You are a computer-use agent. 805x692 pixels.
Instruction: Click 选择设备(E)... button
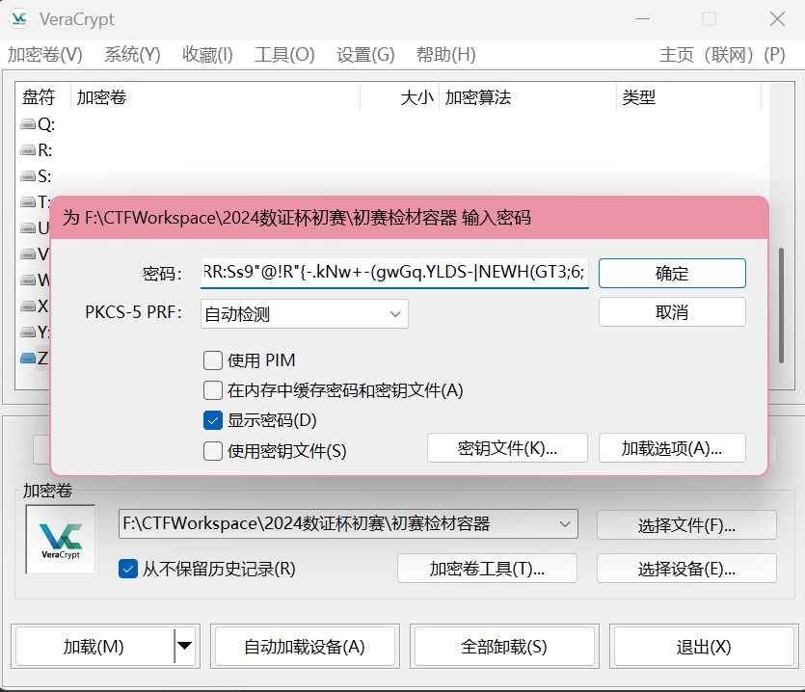(686, 569)
